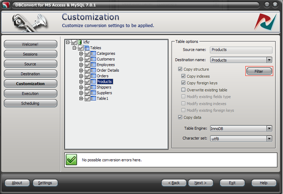This screenshot has width=283, height=194.
Task: Click the Products table icon
Action: click(x=93, y=82)
